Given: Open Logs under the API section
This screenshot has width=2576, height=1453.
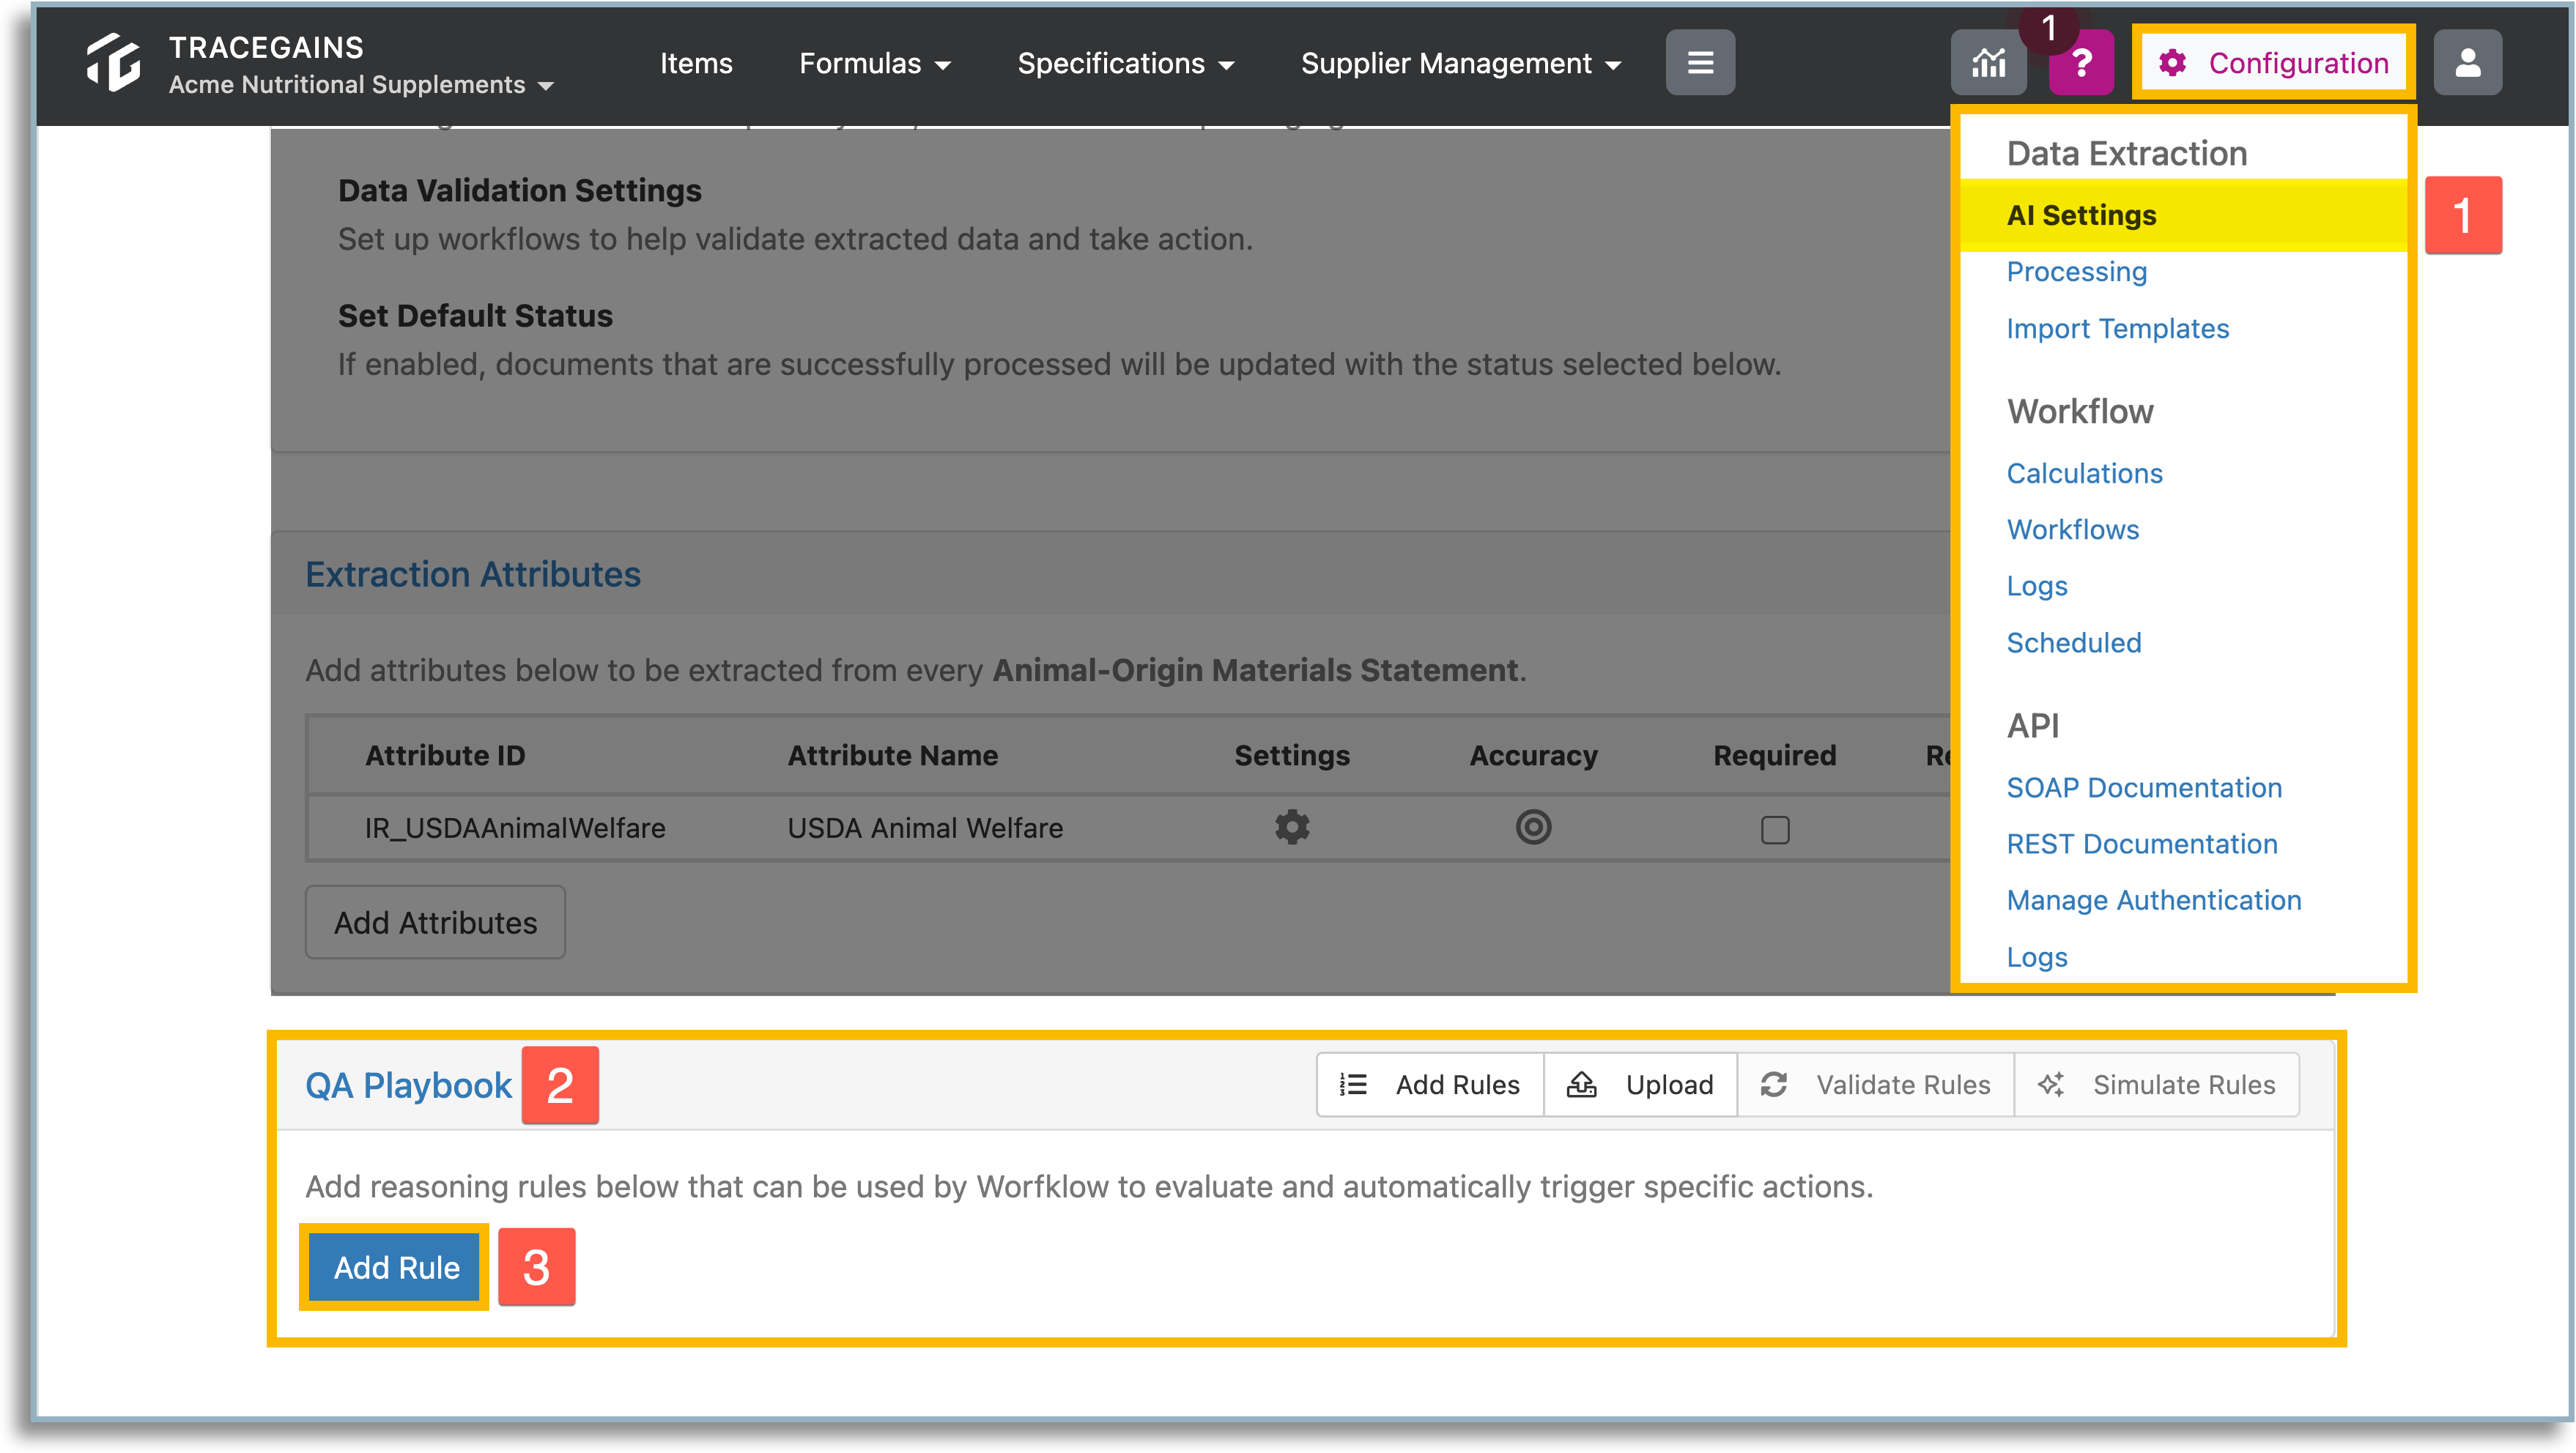Looking at the screenshot, I should [x=2036, y=957].
